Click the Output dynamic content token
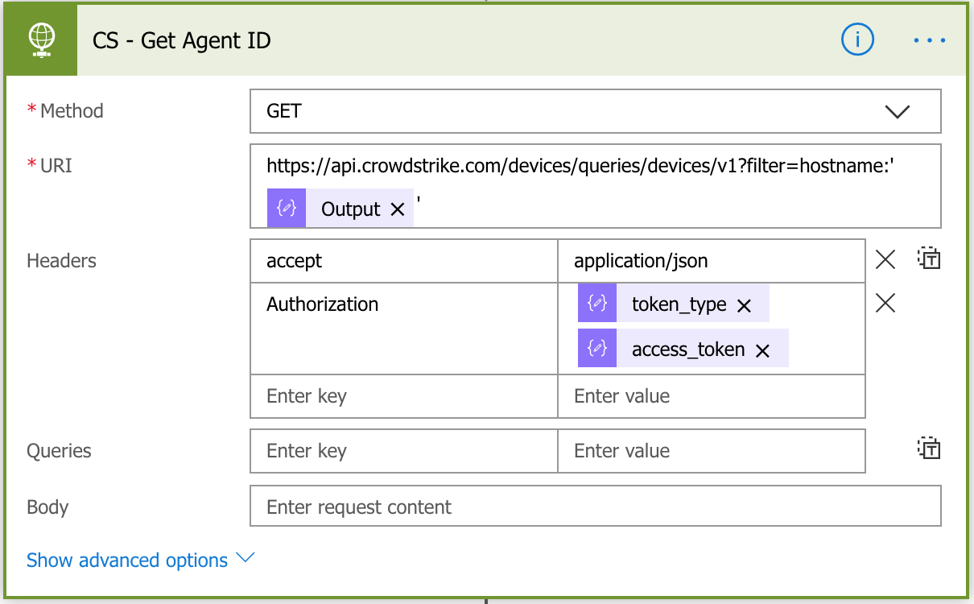This screenshot has height=604, width=974. click(x=350, y=209)
